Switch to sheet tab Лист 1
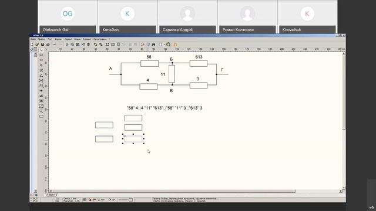This screenshot has height=211, width=376. pyautogui.click(x=52, y=195)
